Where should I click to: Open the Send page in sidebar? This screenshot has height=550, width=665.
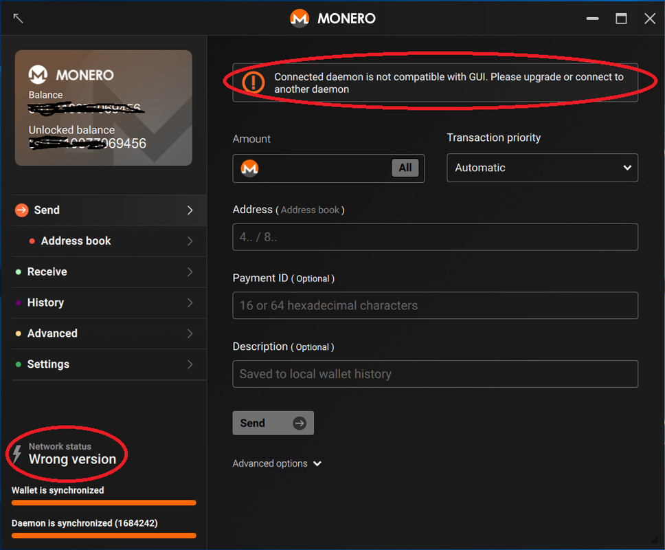[x=109, y=210]
